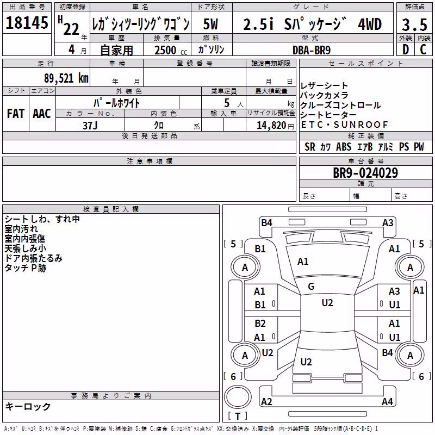Click the ETC・SUNROOF line

click(x=344, y=125)
